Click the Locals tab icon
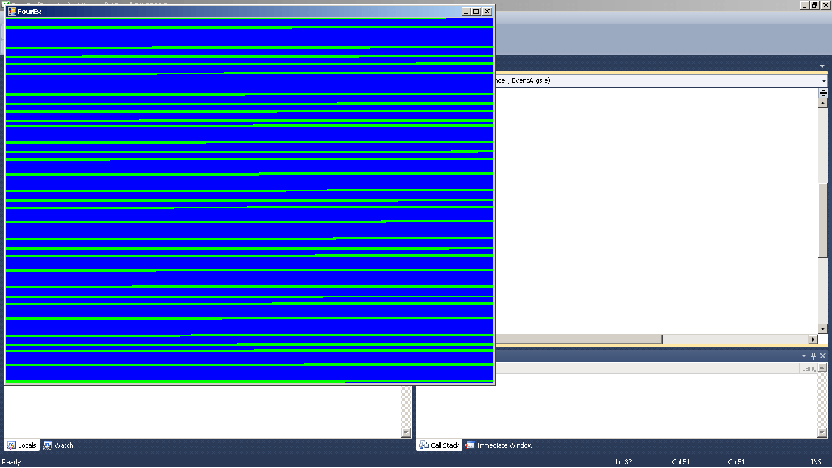The width and height of the screenshot is (832, 468). tap(12, 445)
